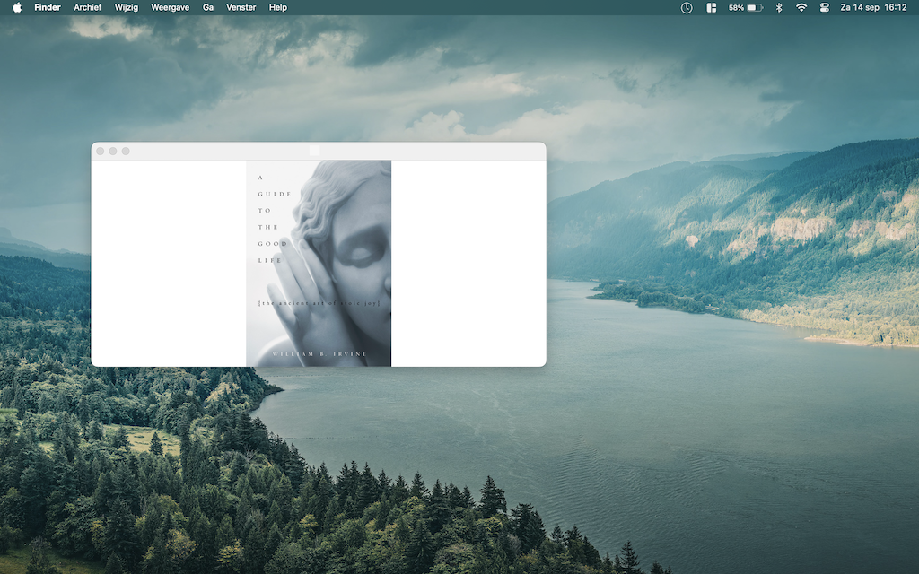
Task: Open the Weergave menu
Action: click(170, 7)
